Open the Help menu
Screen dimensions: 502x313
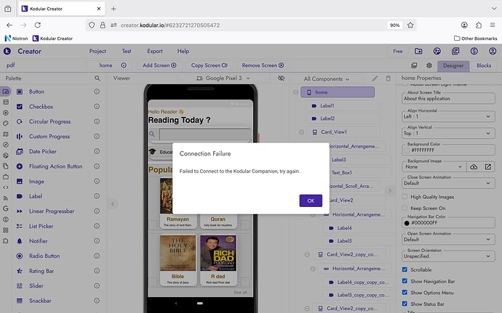pos(183,51)
